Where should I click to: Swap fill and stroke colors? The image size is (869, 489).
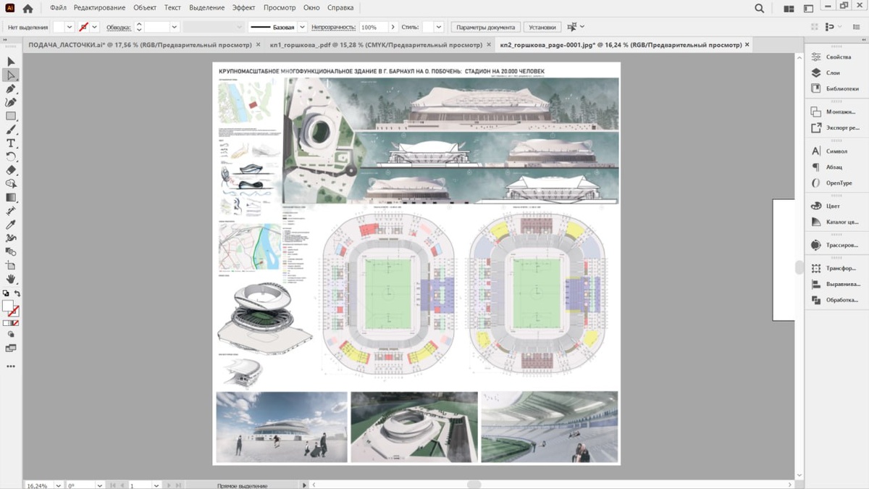[17, 293]
